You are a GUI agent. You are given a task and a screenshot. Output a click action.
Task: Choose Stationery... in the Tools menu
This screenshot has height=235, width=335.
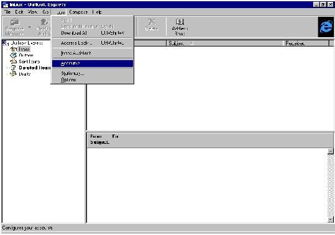point(92,73)
